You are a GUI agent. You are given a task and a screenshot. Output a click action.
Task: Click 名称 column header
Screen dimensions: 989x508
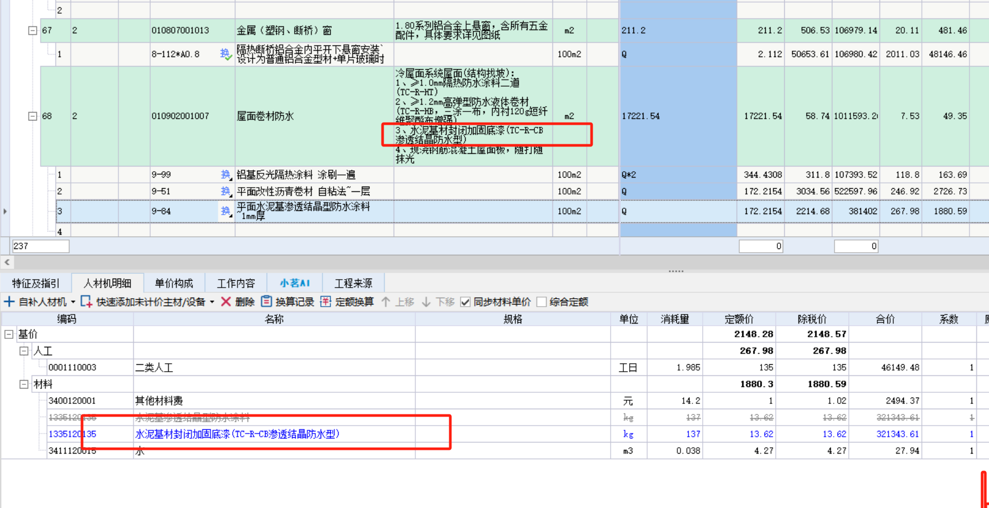[274, 319]
